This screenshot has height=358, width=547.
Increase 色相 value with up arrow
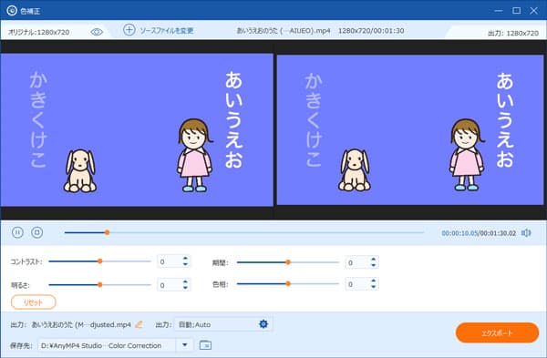[x=373, y=281]
